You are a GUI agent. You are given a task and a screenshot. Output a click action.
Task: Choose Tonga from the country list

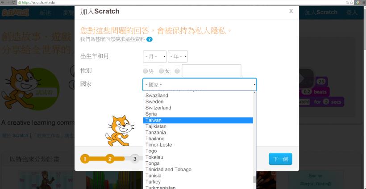click(198, 163)
